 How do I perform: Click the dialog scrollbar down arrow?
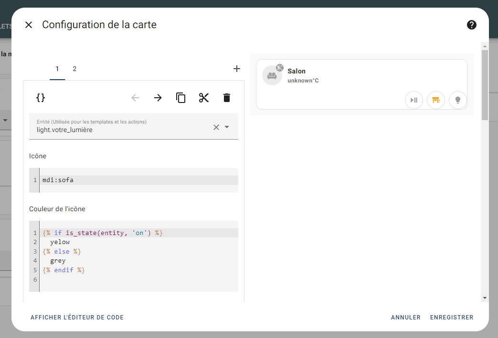pyautogui.click(x=485, y=298)
